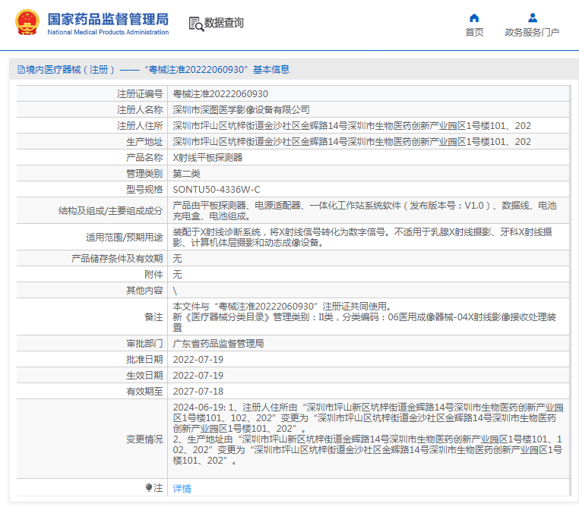Click 无 in 附件 row
This screenshot has height=510, width=579.
click(x=177, y=274)
